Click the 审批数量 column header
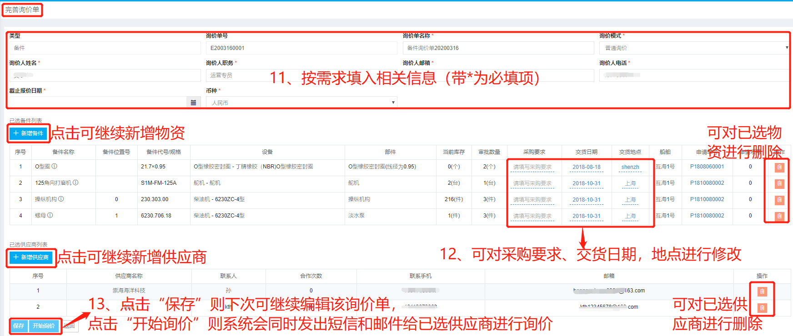Viewport: 793px width, 336px height. (x=489, y=152)
